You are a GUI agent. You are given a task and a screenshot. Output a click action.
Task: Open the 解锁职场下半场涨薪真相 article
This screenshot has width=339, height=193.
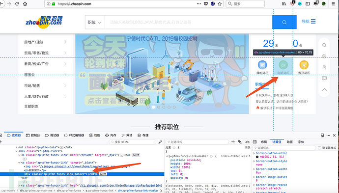pos(277,108)
